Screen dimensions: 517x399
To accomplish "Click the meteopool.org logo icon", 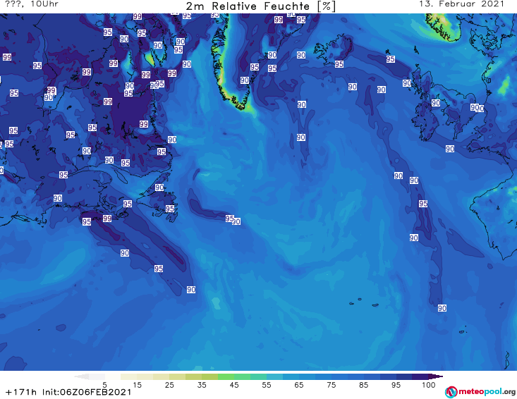I will 451,392.
